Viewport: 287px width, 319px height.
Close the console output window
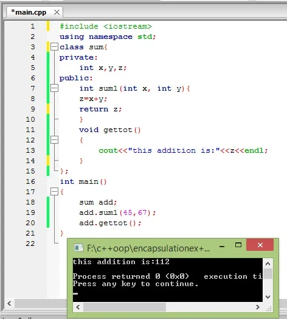tap(260, 245)
